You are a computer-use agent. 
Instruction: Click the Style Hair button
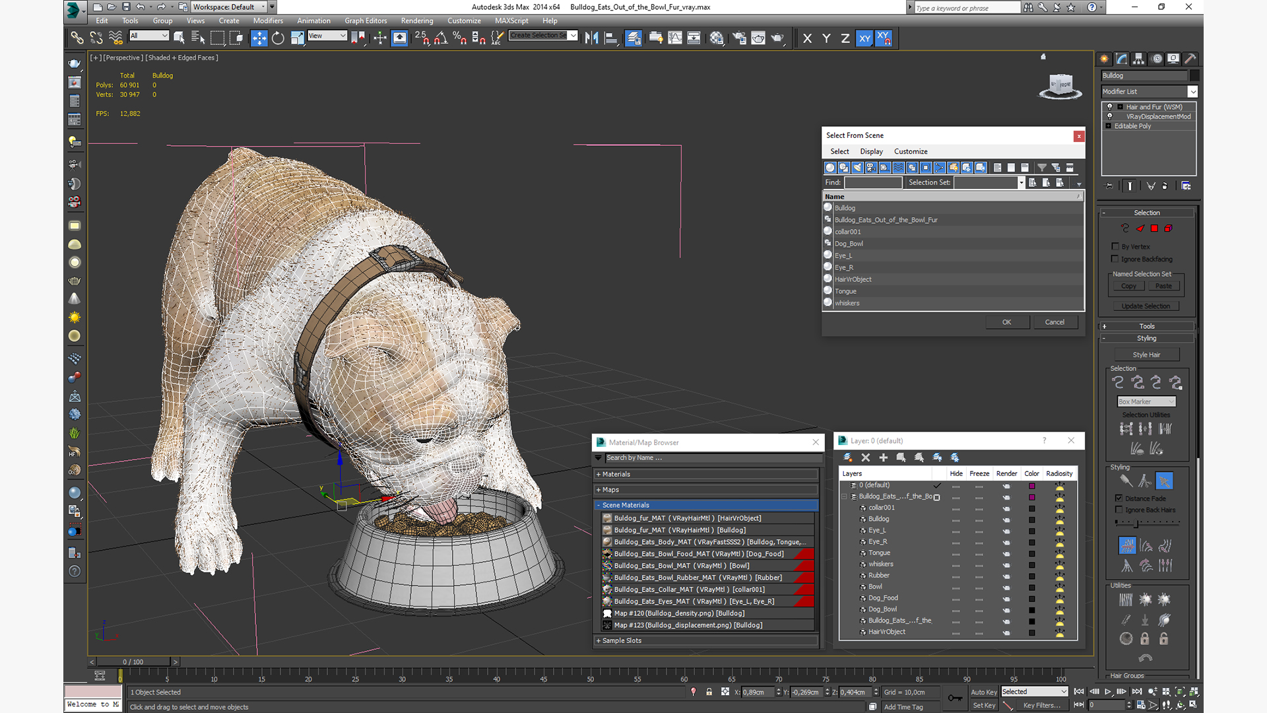[x=1146, y=355]
